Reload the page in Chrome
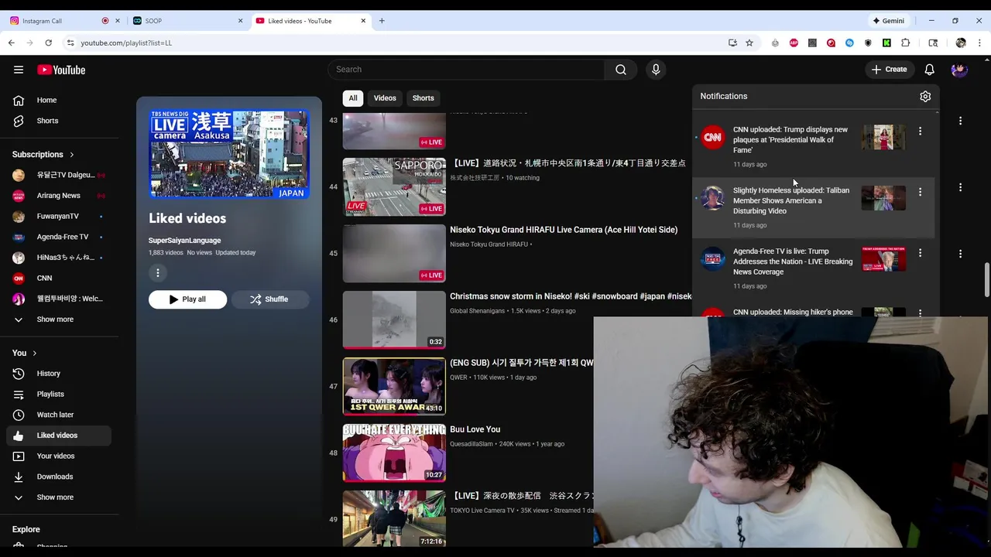The image size is (991, 557). pos(48,43)
